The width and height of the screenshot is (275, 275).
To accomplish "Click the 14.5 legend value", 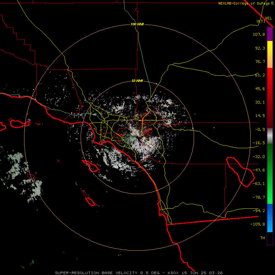I will click(260, 116).
